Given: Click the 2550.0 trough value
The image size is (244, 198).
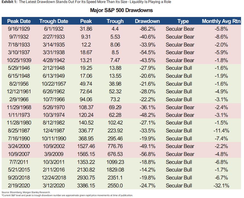Looking at the screenshot, I should 115,186.
